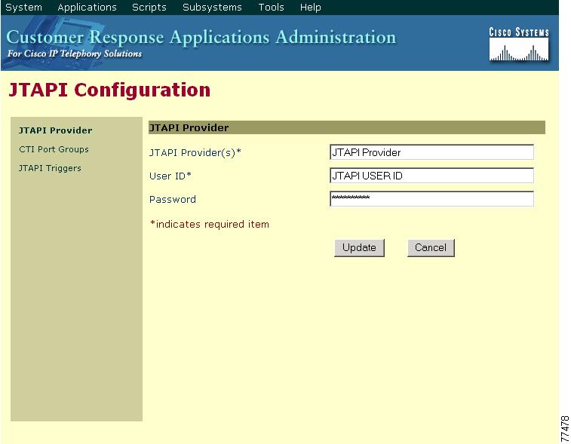Click the Cisco Systems logo

click(519, 44)
